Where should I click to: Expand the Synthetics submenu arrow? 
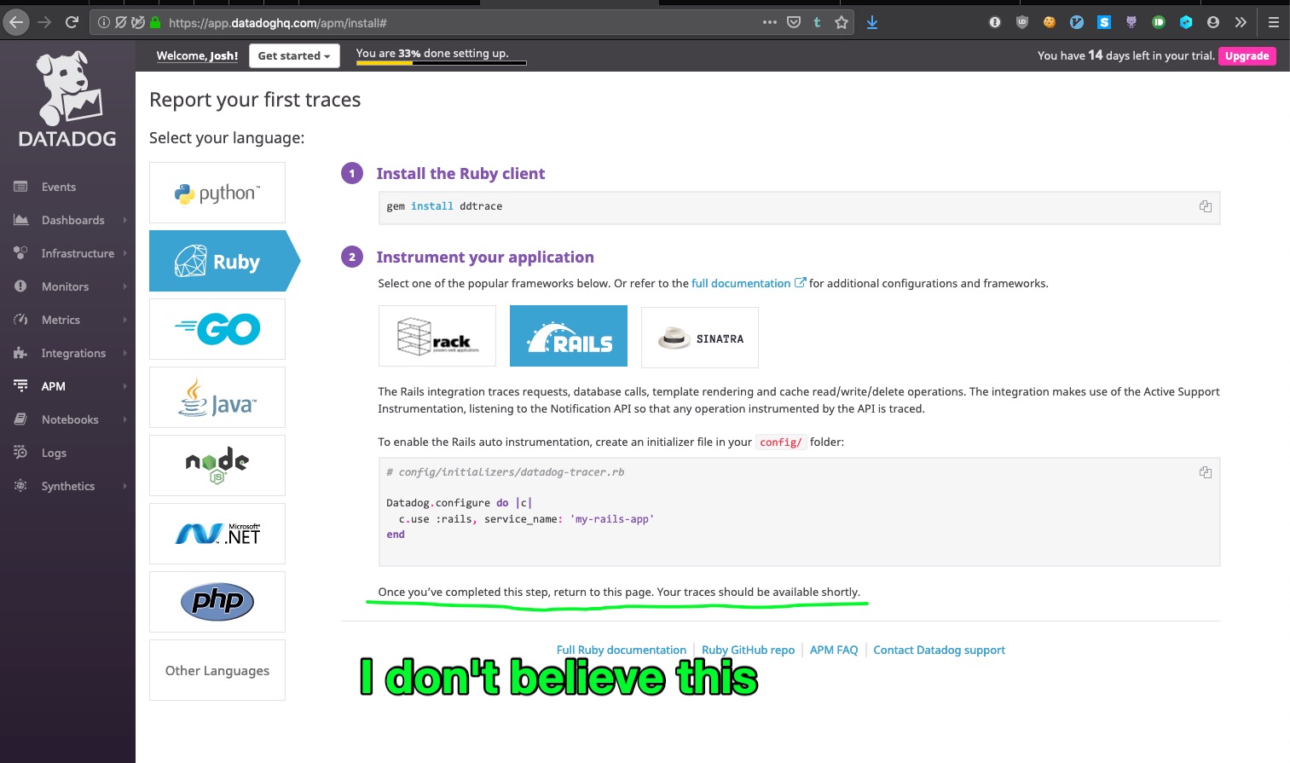(x=124, y=486)
